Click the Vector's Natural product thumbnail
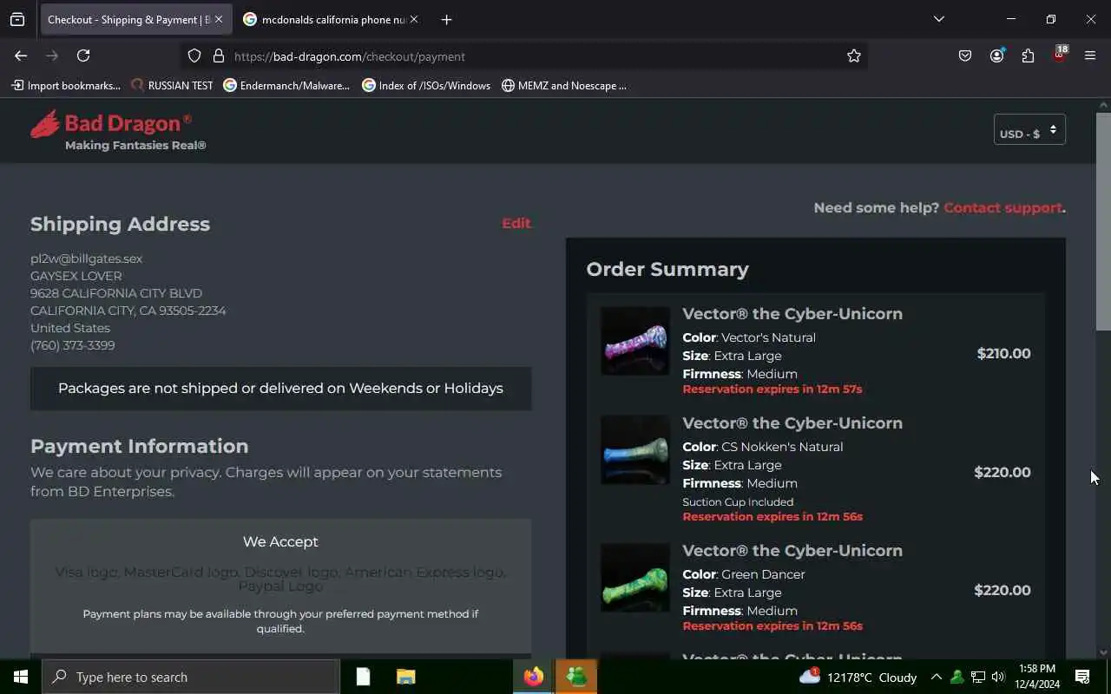This screenshot has height=694, width=1111. tap(635, 340)
